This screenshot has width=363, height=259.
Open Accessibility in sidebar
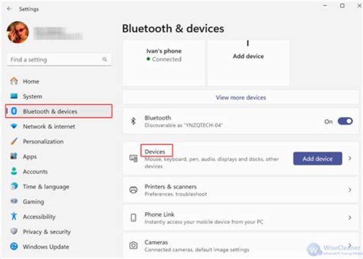tap(59, 217)
